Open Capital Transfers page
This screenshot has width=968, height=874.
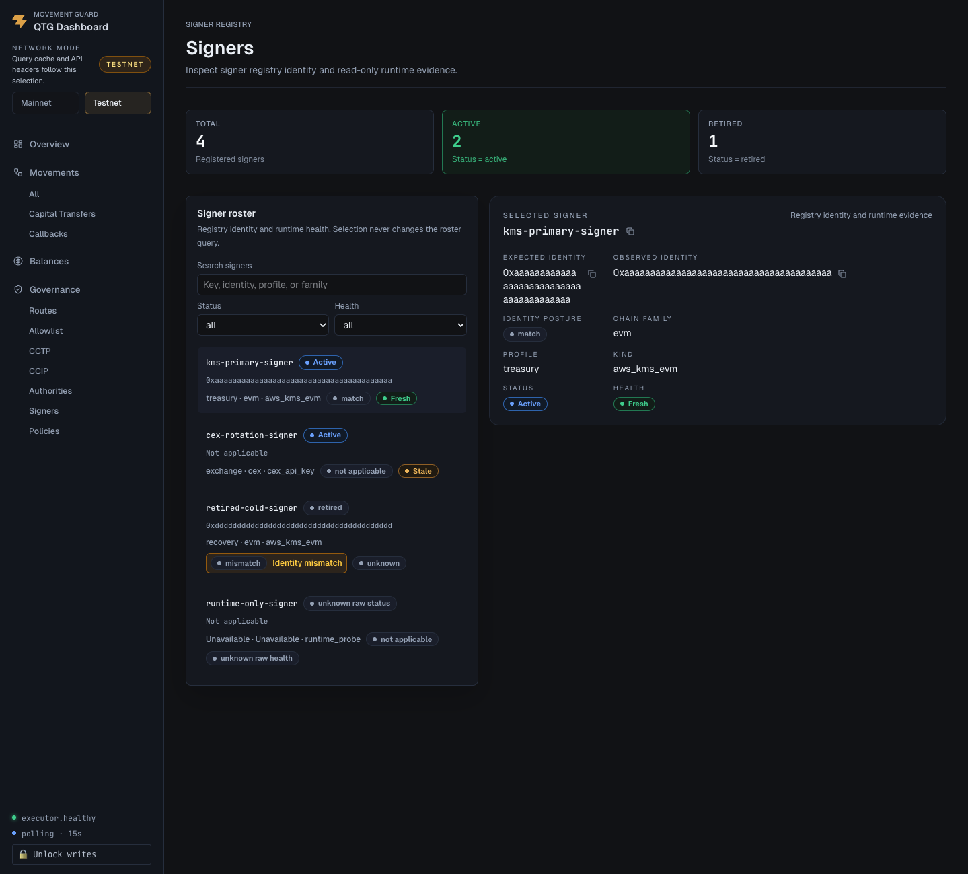tap(62, 214)
